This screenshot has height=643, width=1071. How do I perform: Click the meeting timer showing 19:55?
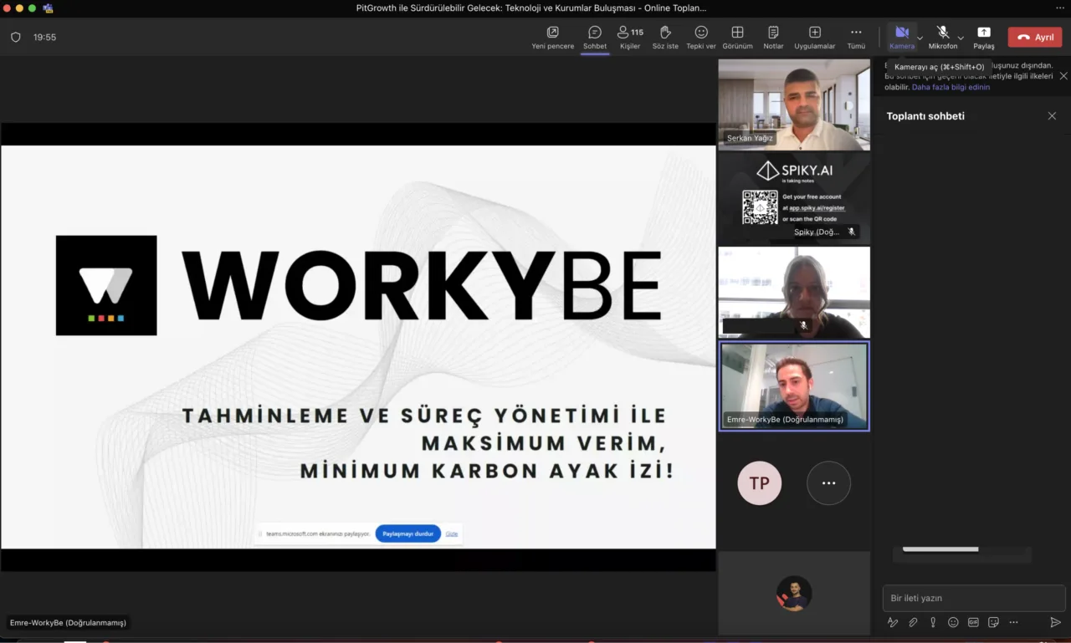coord(45,38)
